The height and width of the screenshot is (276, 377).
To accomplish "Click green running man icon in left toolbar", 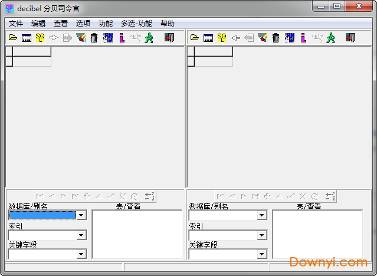I will tap(149, 38).
